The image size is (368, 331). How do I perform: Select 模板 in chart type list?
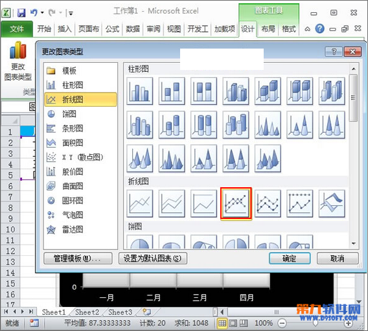pos(80,71)
